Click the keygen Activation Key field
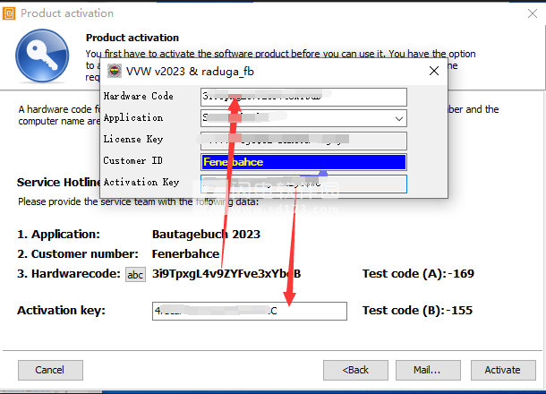The width and height of the screenshot is (546, 394). coord(303,184)
